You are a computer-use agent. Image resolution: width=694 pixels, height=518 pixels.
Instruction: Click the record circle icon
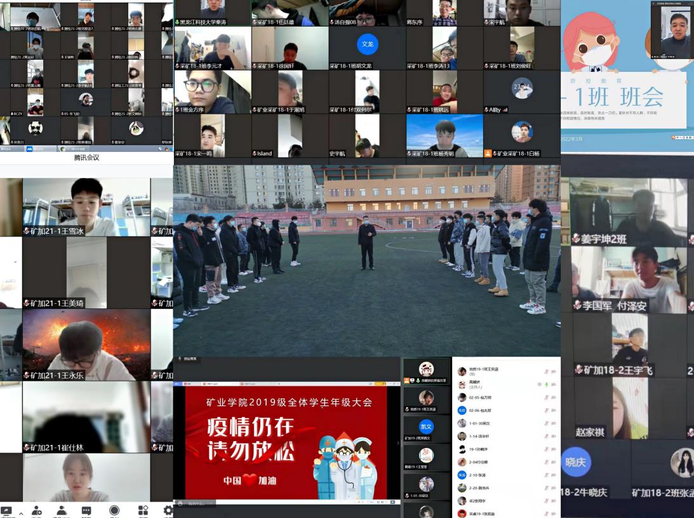click(114, 510)
